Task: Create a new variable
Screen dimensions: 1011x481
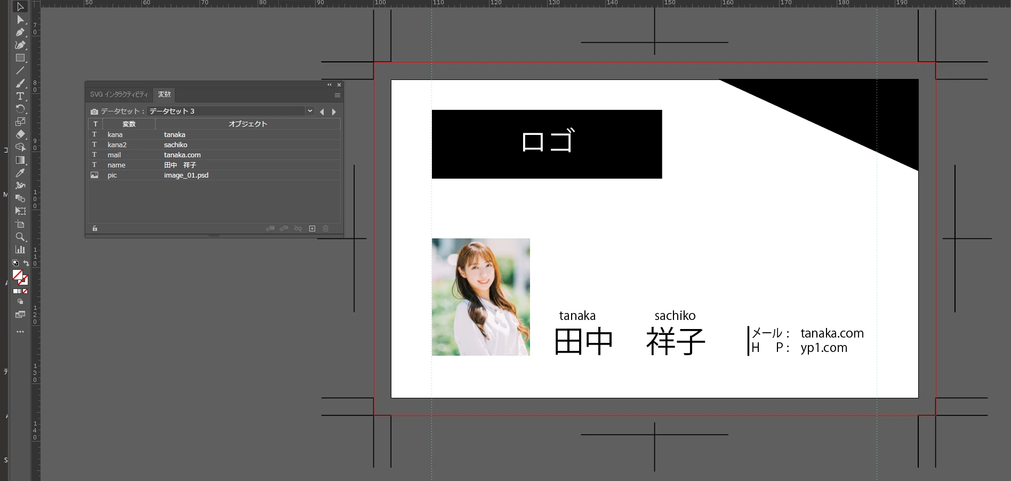Action: [x=312, y=228]
